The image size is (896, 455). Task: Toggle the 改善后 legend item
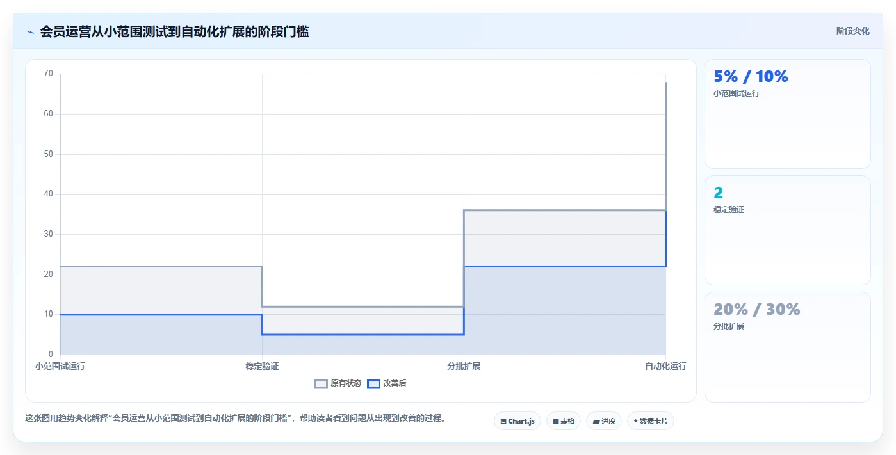[x=387, y=383]
